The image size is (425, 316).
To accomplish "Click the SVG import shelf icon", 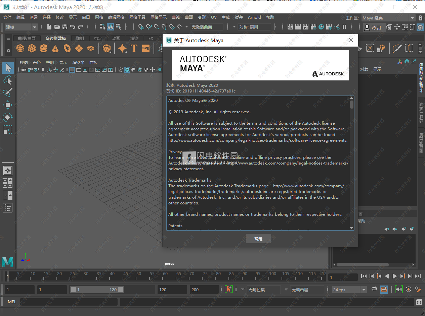I will tap(146, 48).
